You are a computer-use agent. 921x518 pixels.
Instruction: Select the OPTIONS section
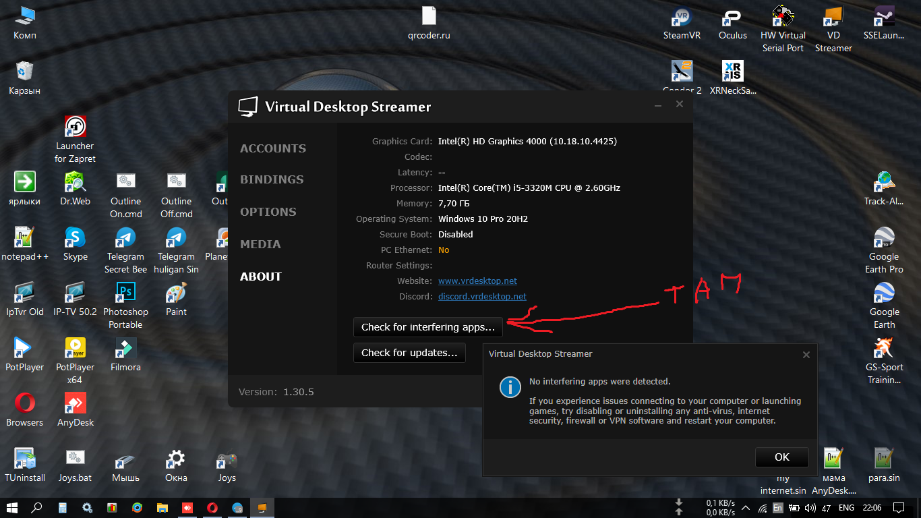click(268, 212)
